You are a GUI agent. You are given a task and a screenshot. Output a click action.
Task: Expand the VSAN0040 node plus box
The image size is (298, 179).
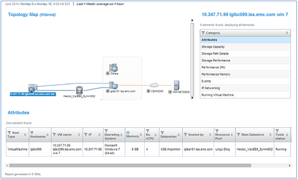pyautogui.click(x=148, y=91)
